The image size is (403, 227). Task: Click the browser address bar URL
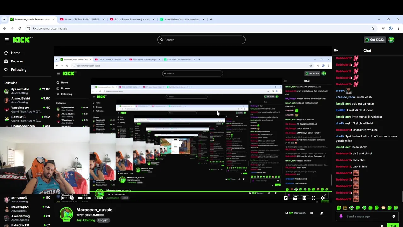point(50,28)
